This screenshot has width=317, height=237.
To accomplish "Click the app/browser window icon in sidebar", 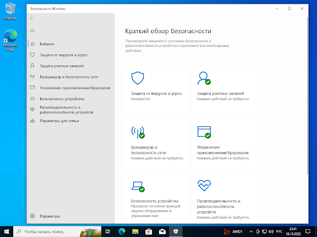I will pyautogui.click(x=32, y=87).
